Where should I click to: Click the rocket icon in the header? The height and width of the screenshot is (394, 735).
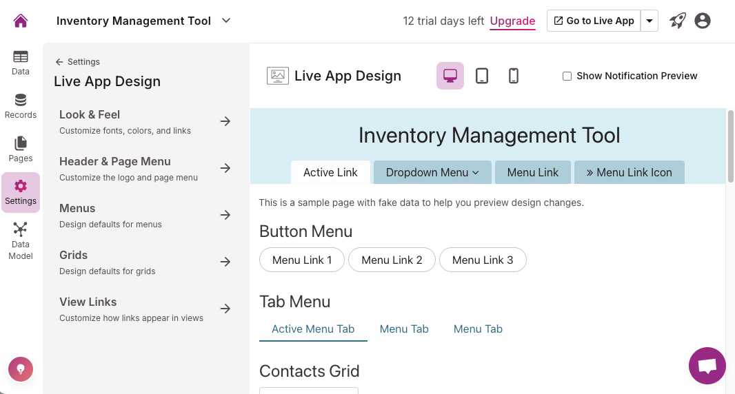678,21
